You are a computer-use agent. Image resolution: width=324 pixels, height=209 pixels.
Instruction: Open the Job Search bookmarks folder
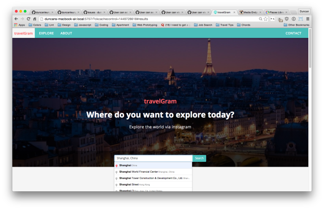tap(203, 25)
